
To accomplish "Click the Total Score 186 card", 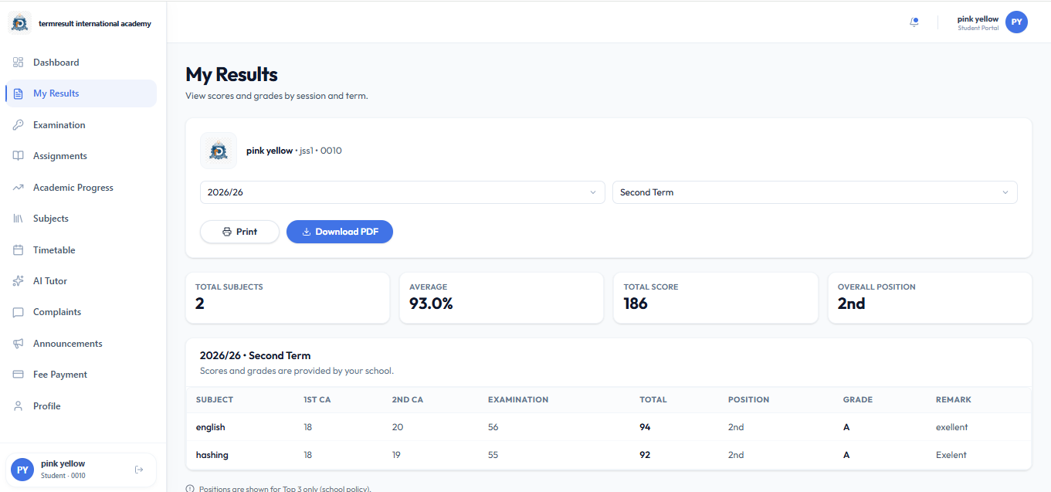I will (x=716, y=297).
